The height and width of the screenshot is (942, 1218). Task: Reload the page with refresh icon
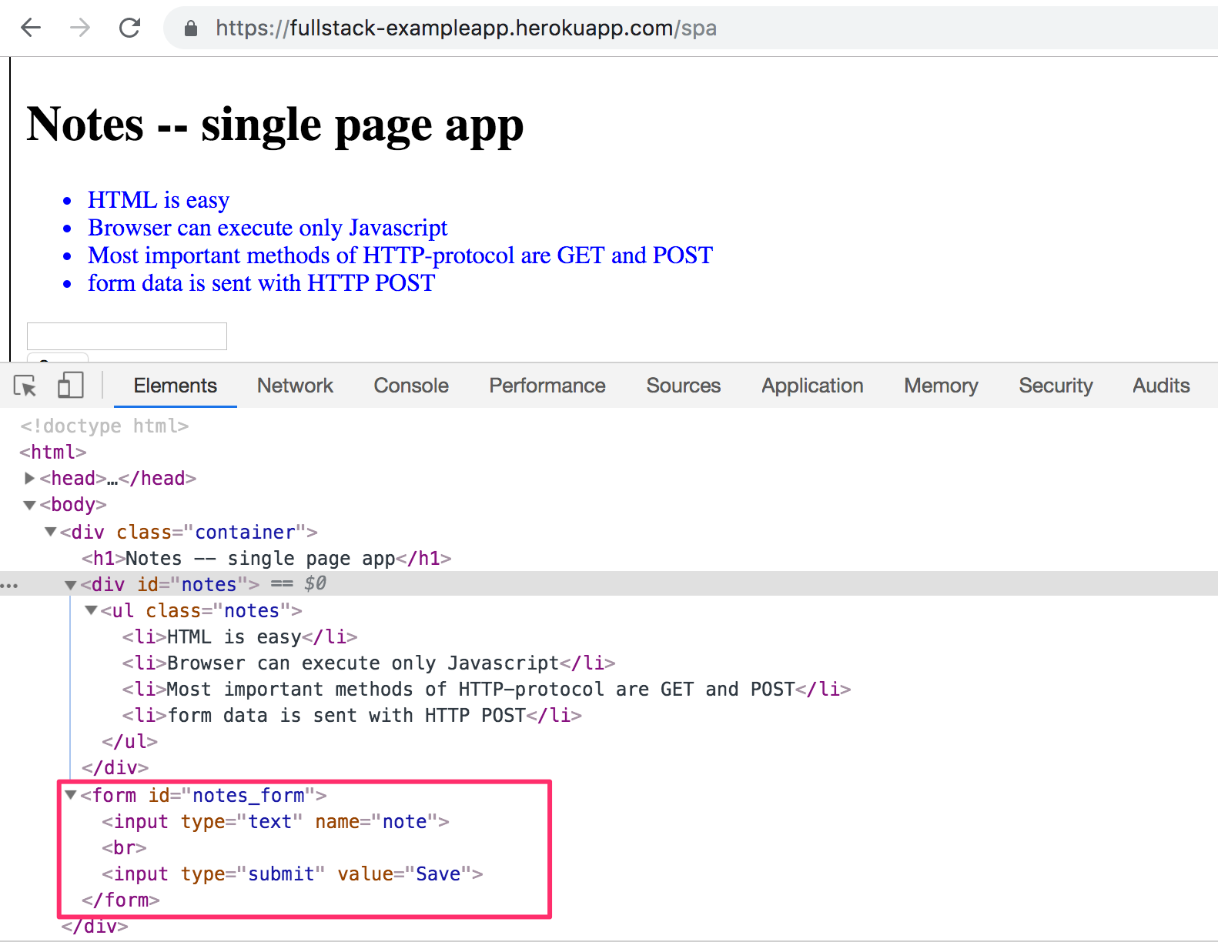pos(129,28)
